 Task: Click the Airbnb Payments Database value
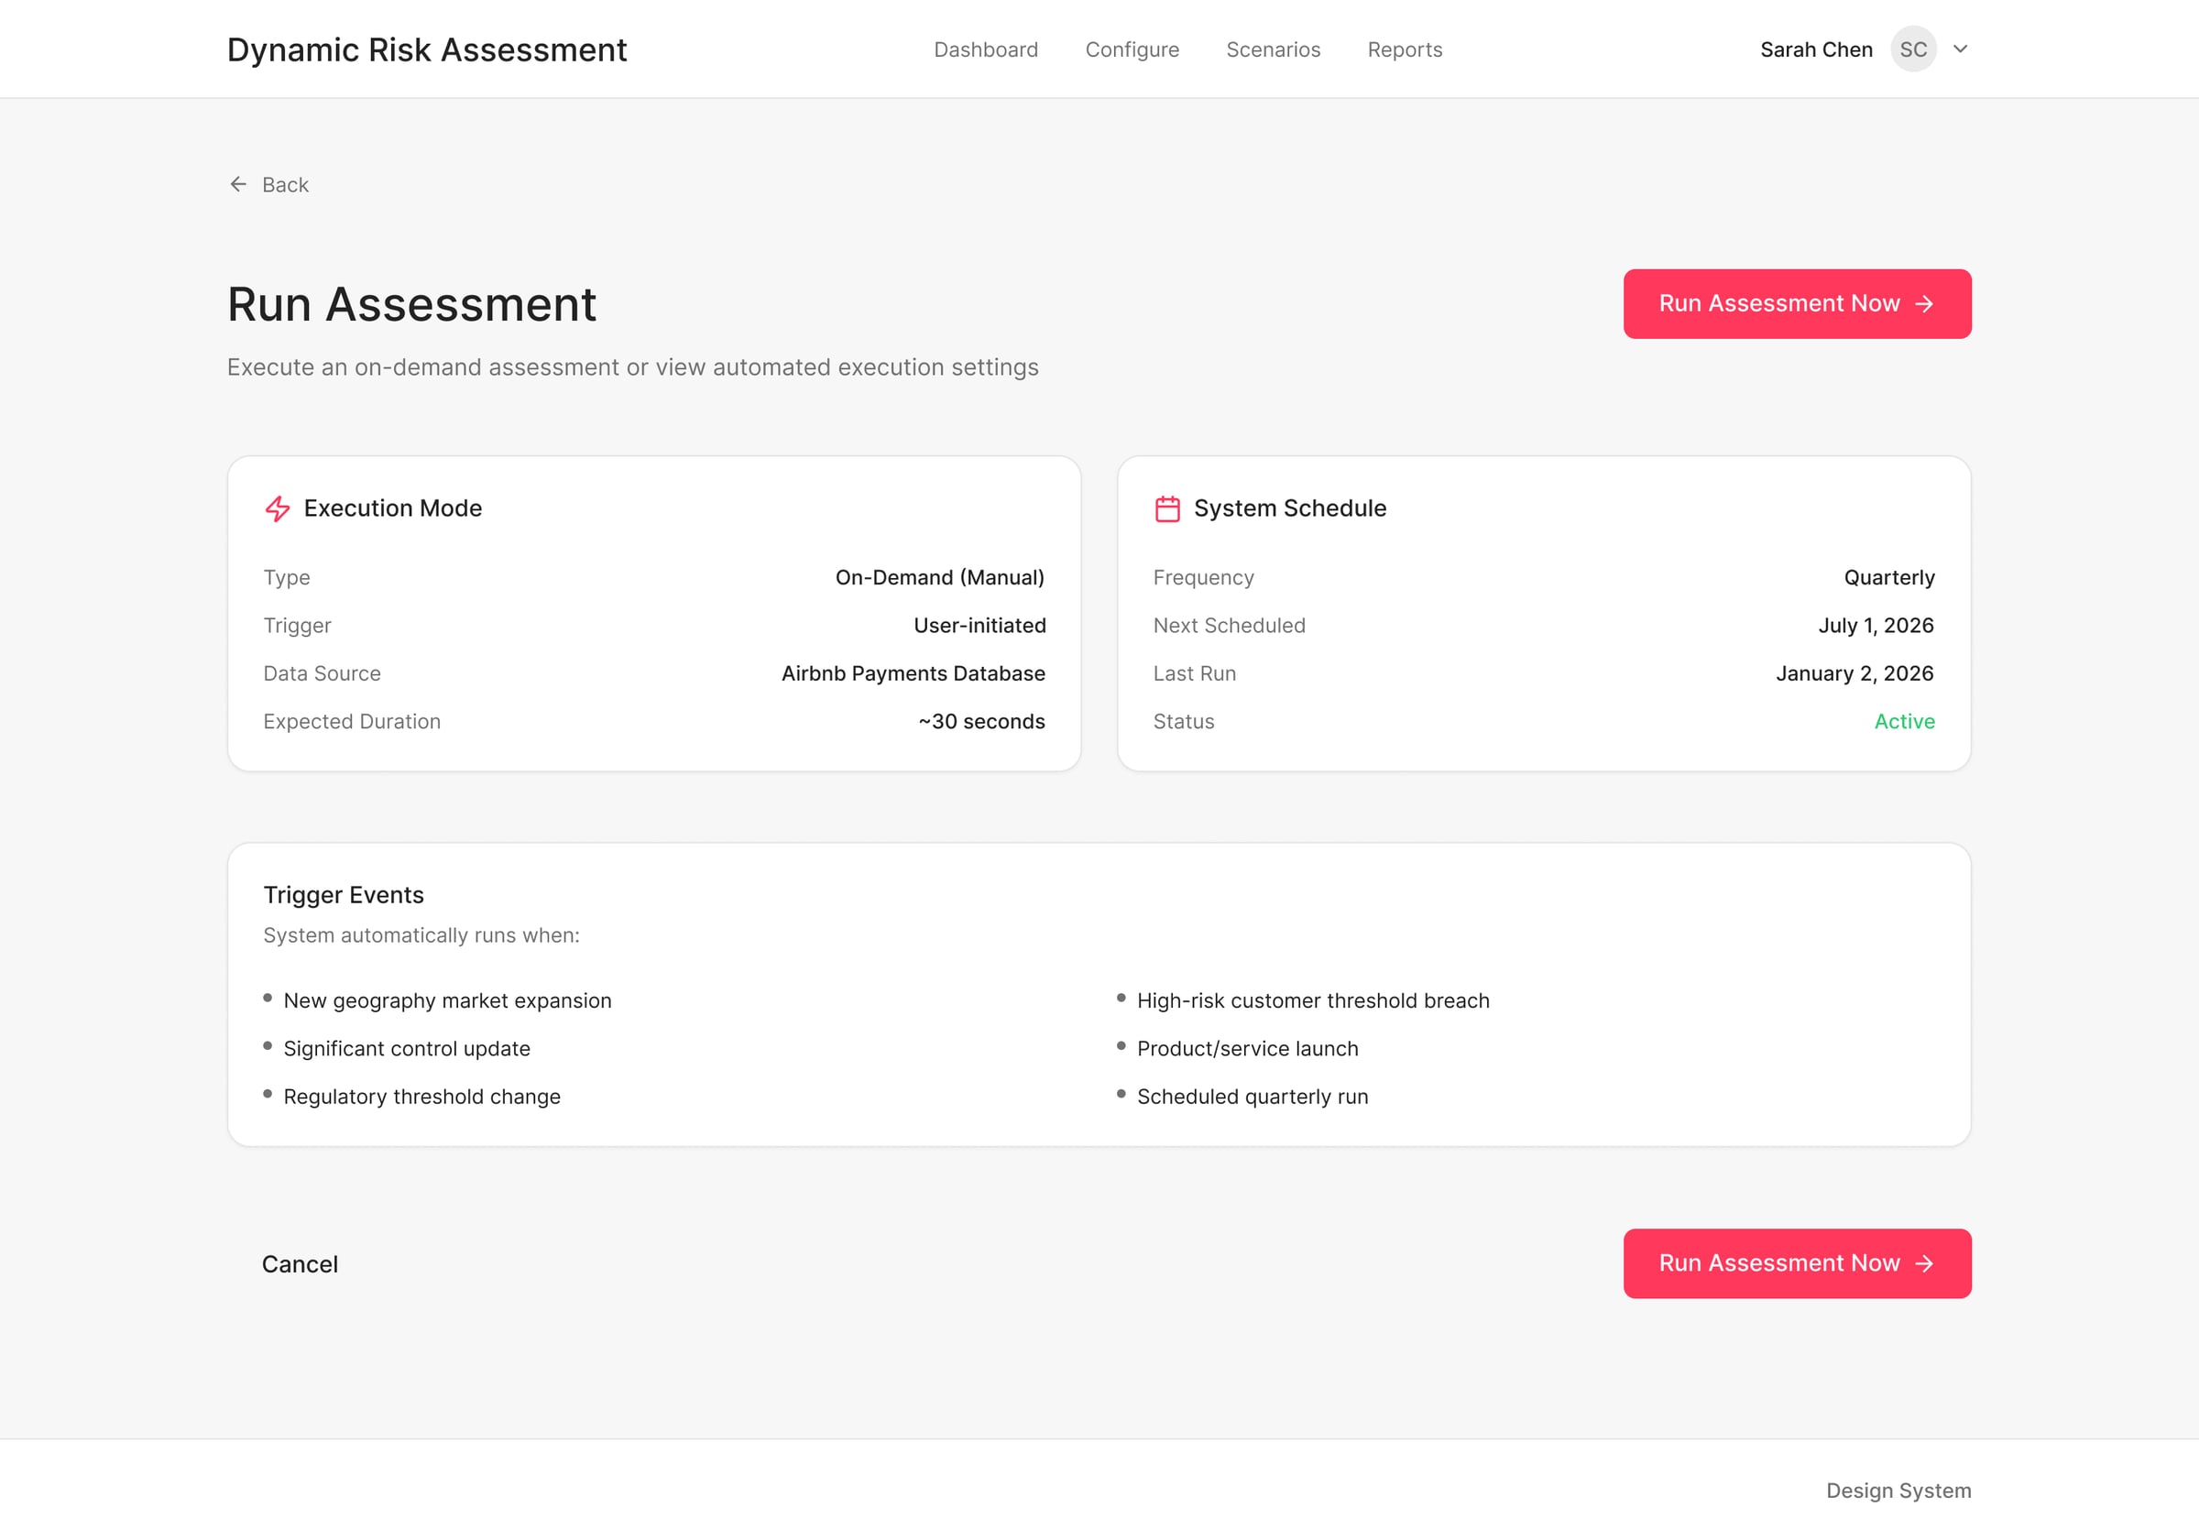[x=912, y=673]
